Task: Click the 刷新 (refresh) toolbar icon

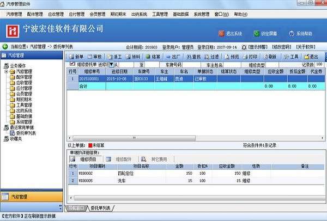Action: pyautogui.click(x=270, y=56)
